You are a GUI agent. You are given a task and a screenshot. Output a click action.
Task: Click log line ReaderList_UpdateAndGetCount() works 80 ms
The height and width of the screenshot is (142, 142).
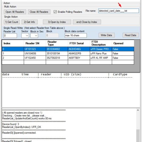pos(27,118)
